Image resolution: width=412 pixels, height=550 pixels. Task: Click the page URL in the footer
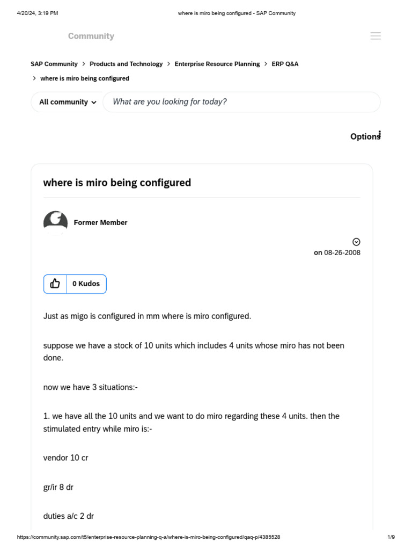point(149,537)
